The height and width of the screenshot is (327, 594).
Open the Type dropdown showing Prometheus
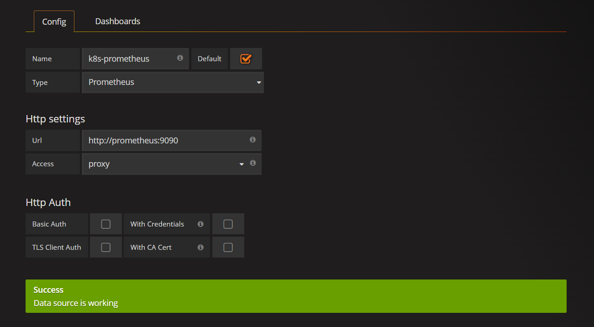coord(173,82)
